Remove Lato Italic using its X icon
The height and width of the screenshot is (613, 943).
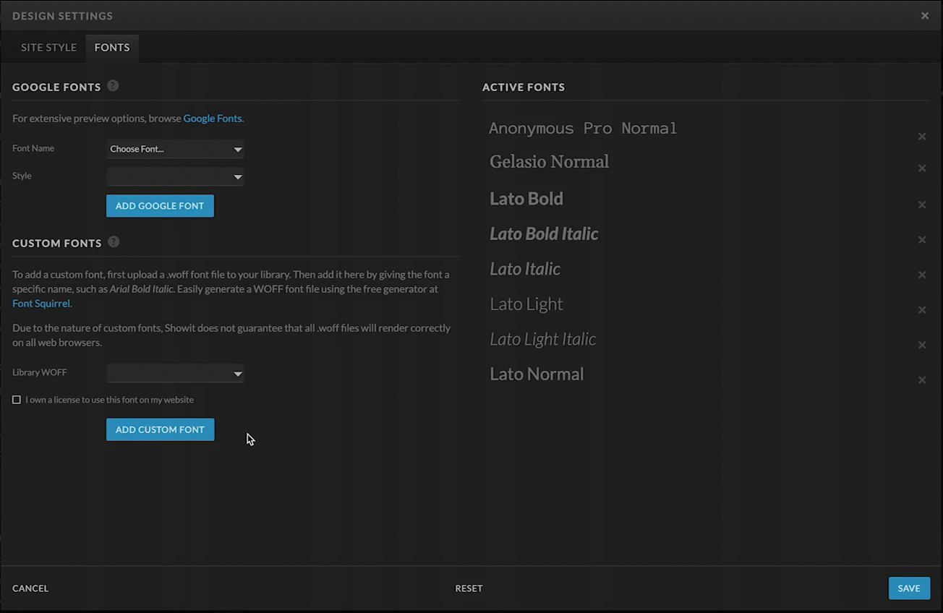922,275
